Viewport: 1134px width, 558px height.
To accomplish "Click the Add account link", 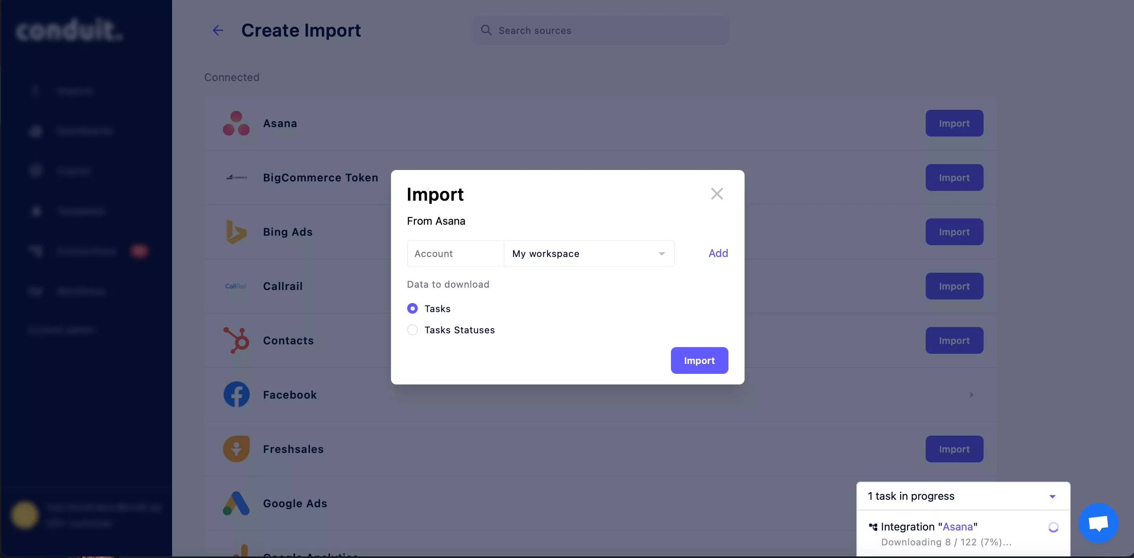I will click(718, 253).
